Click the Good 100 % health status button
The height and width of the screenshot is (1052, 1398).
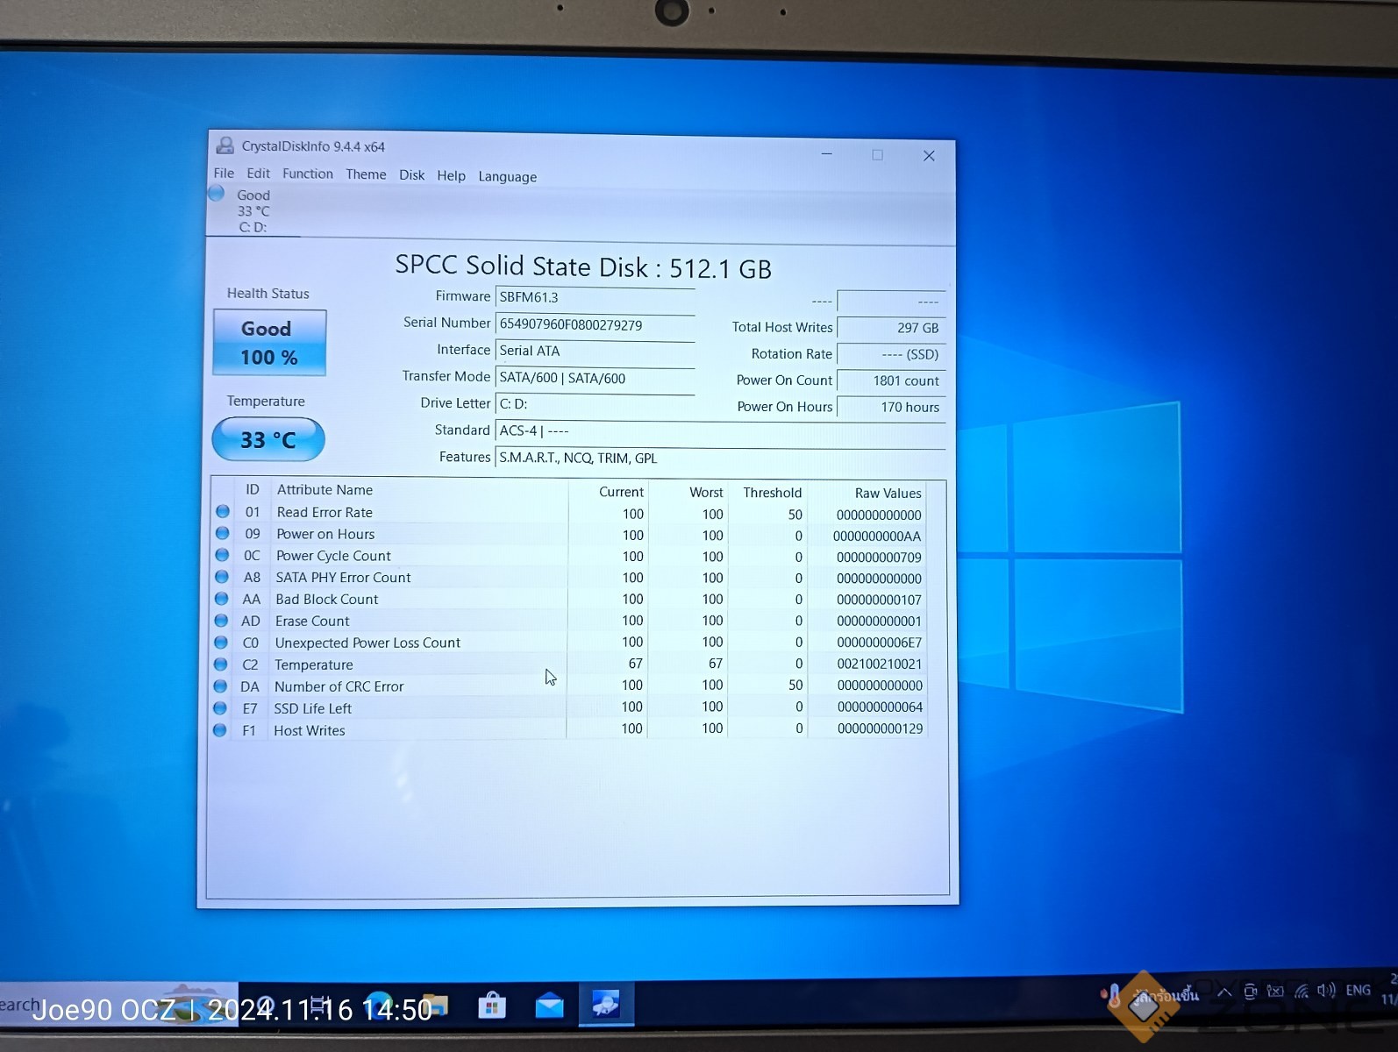269,343
